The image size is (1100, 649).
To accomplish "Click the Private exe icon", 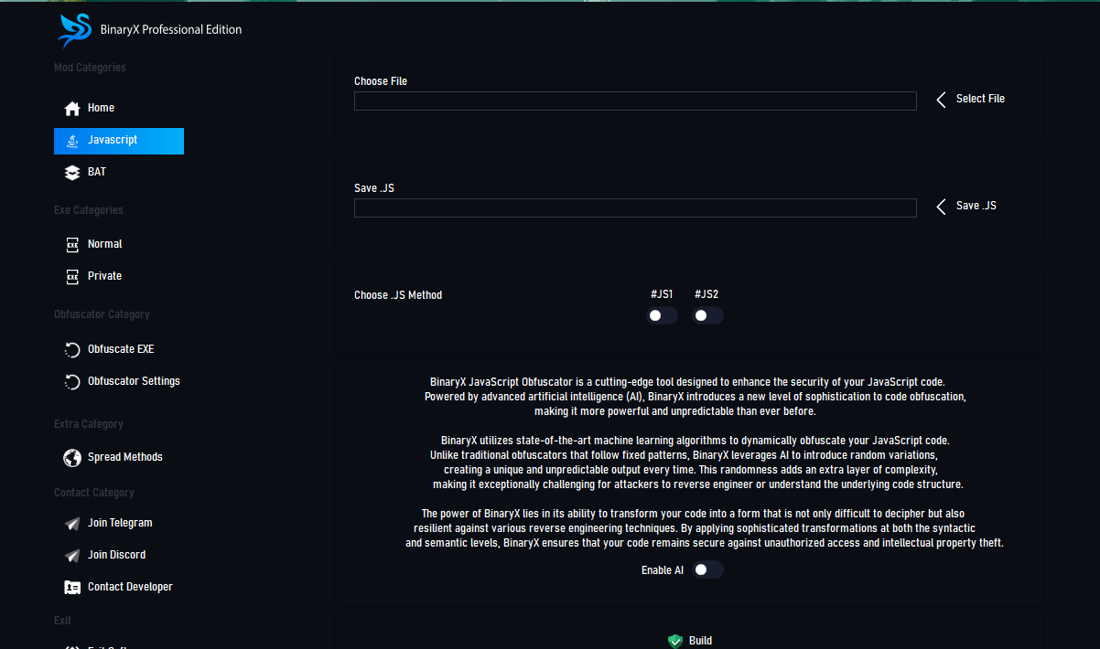I will [x=72, y=275].
